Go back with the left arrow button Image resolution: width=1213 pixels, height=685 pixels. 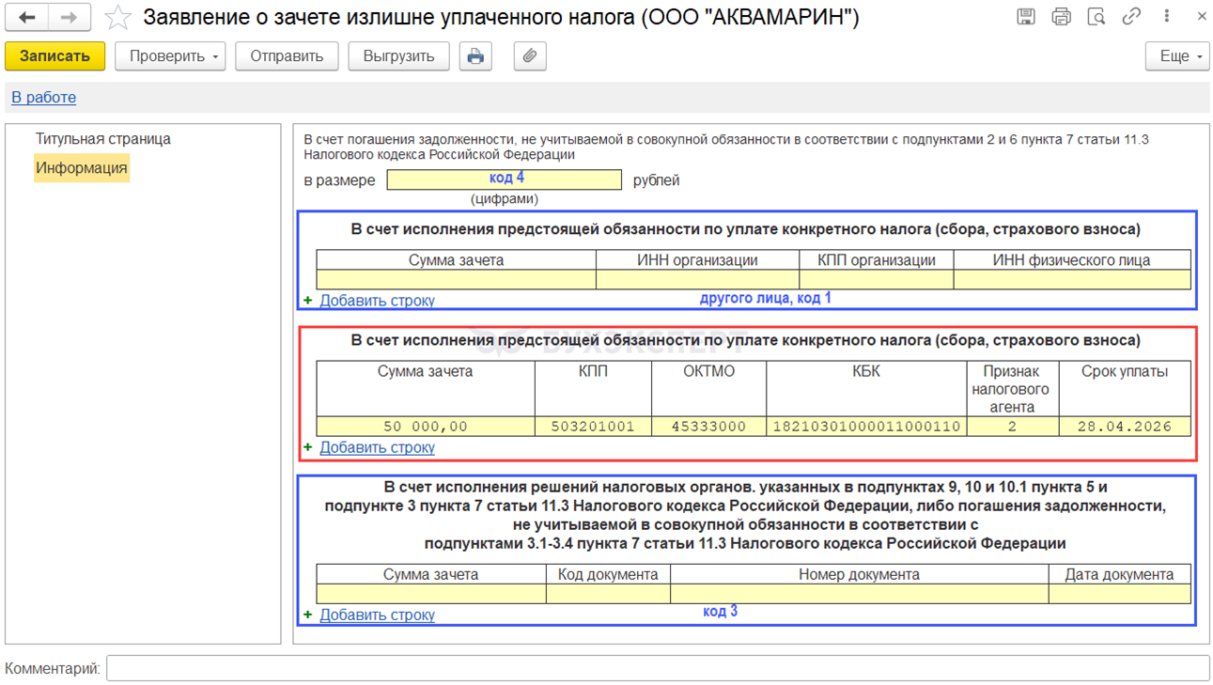(x=27, y=17)
